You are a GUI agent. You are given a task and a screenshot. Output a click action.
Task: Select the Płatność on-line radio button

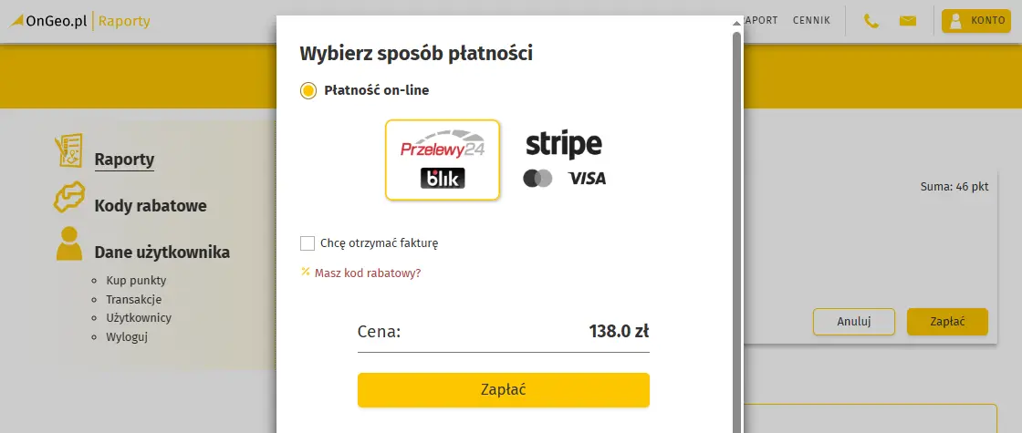308,90
